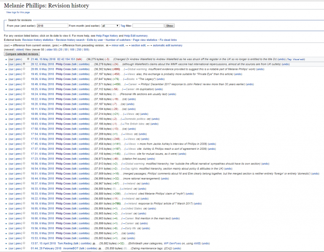The width and height of the screenshot is (324, 252).
Task: Show 500 revisions per page
Action: point(86,49)
